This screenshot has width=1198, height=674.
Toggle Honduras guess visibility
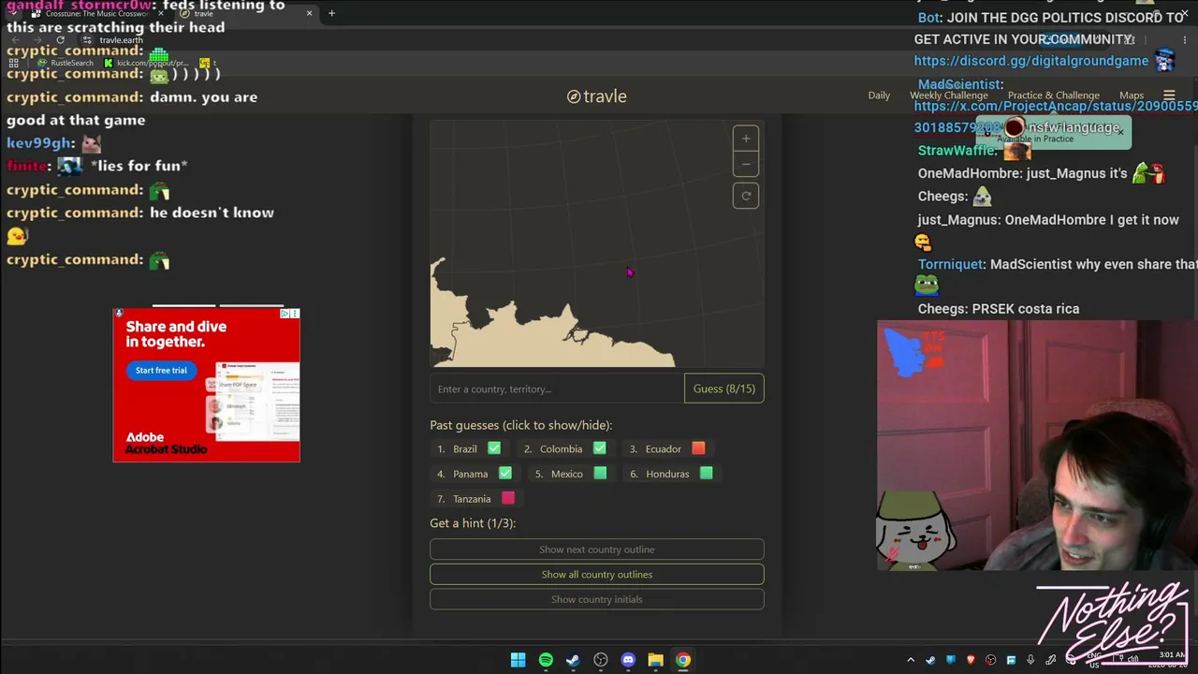(671, 474)
